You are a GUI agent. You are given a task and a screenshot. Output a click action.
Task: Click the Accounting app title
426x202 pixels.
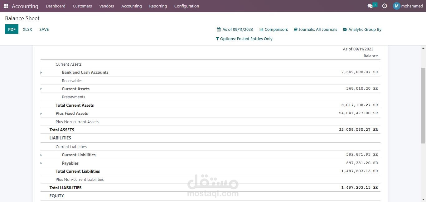(x=25, y=6)
